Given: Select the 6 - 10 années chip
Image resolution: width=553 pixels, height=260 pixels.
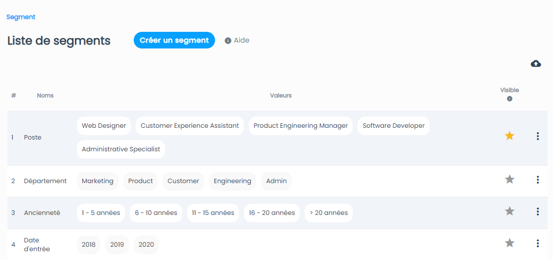Looking at the screenshot, I should (156, 213).
